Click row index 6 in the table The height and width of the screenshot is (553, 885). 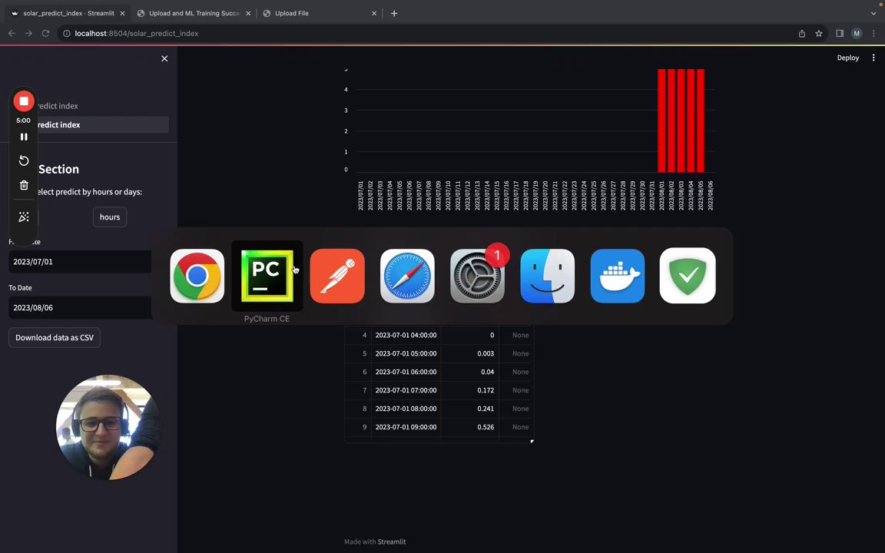tap(358, 372)
